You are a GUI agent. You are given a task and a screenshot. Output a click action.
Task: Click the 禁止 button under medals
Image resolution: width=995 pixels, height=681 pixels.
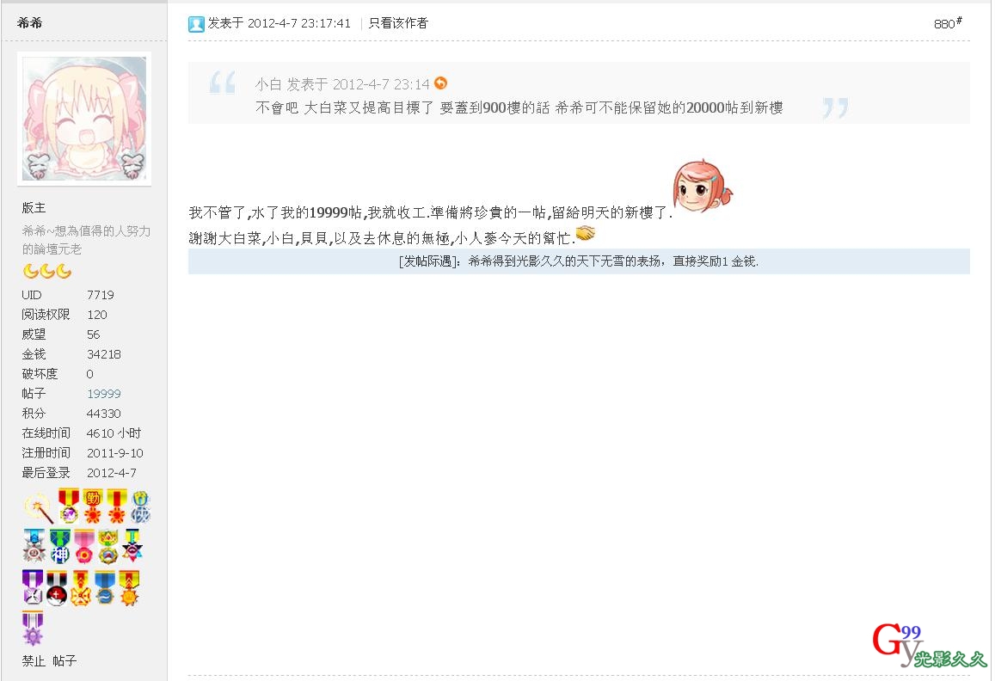[x=34, y=660]
